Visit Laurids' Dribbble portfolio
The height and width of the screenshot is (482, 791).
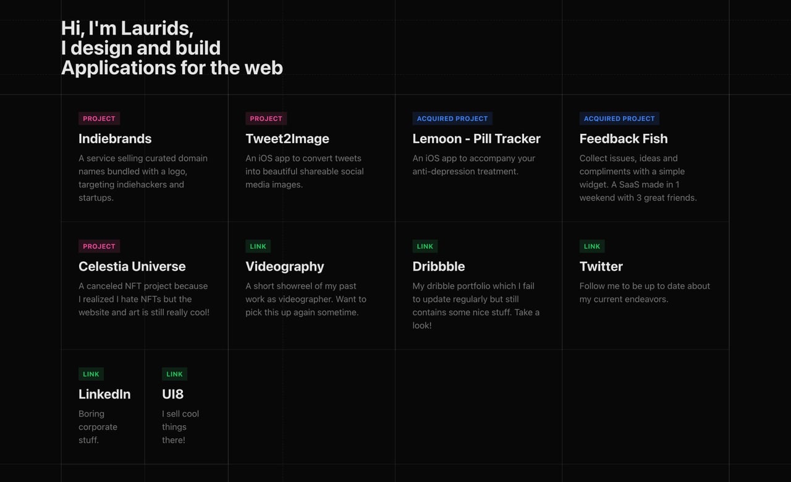click(x=439, y=266)
